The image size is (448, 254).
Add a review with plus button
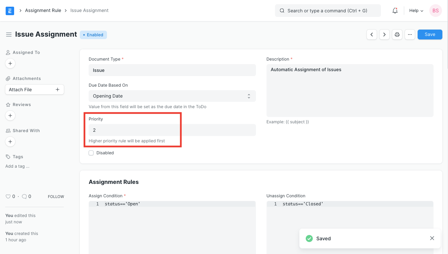pyautogui.click(x=10, y=116)
